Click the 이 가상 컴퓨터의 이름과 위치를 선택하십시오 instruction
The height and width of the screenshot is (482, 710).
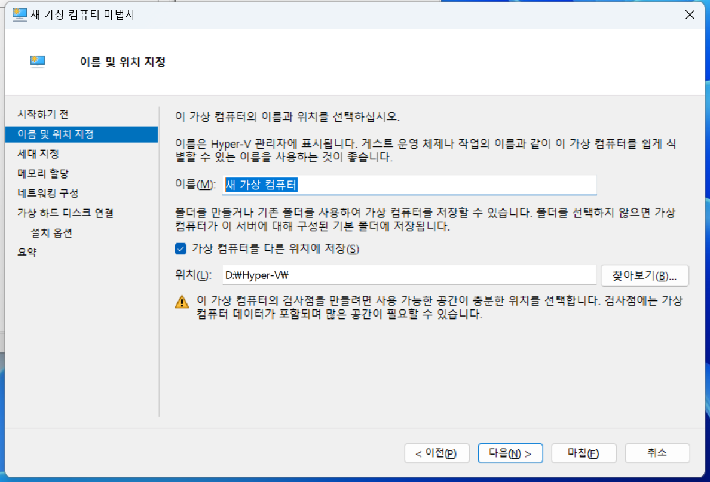coord(287,116)
